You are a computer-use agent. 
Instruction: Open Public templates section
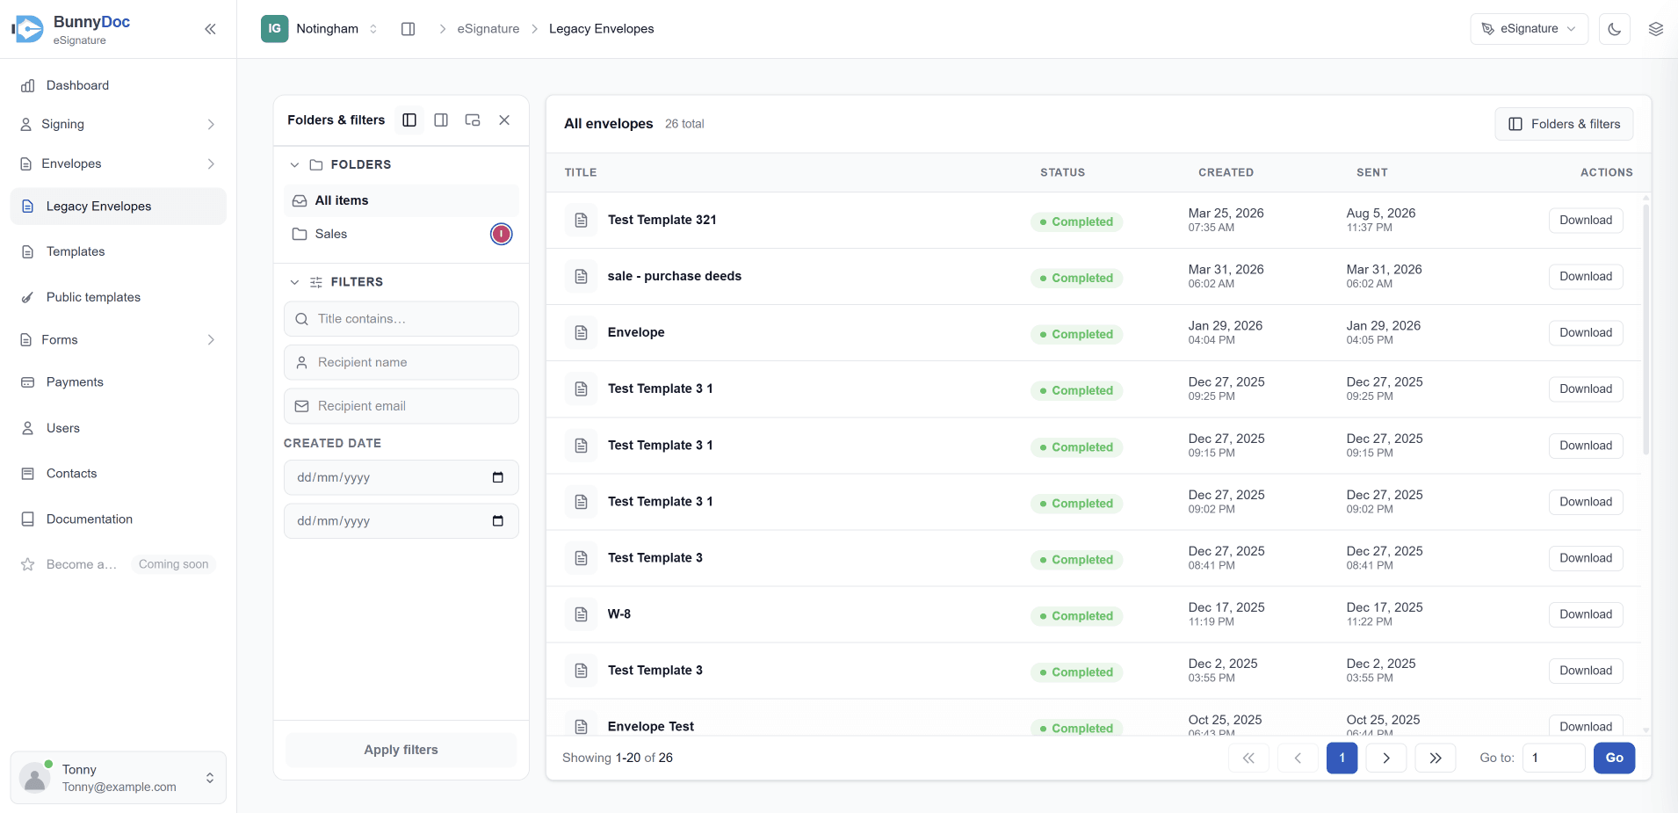tap(119, 297)
